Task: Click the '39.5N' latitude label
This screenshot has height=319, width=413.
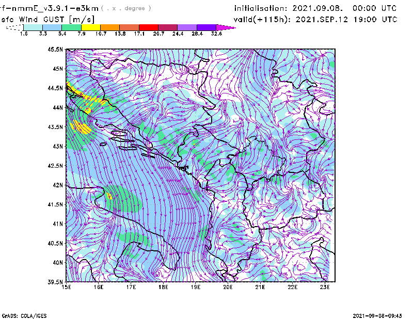Action: (55, 282)
